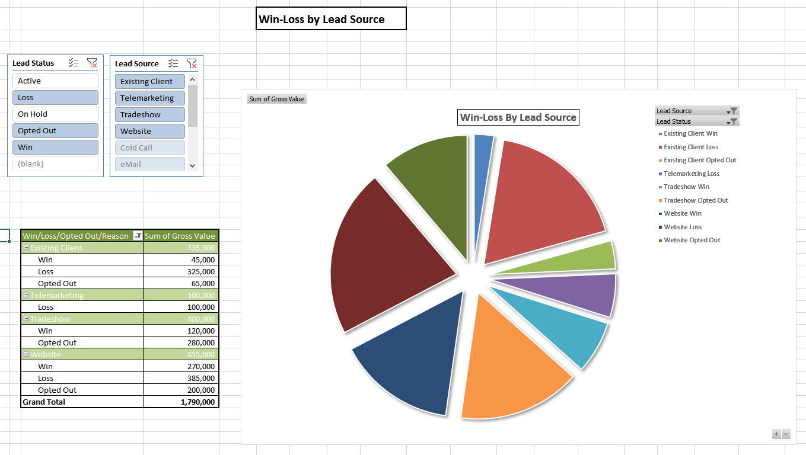Viewport: 806px width, 455px height.
Task: Click the Tradeshow button in Lead Source slicer
Action: pyautogui.click(x=149, y=114)
